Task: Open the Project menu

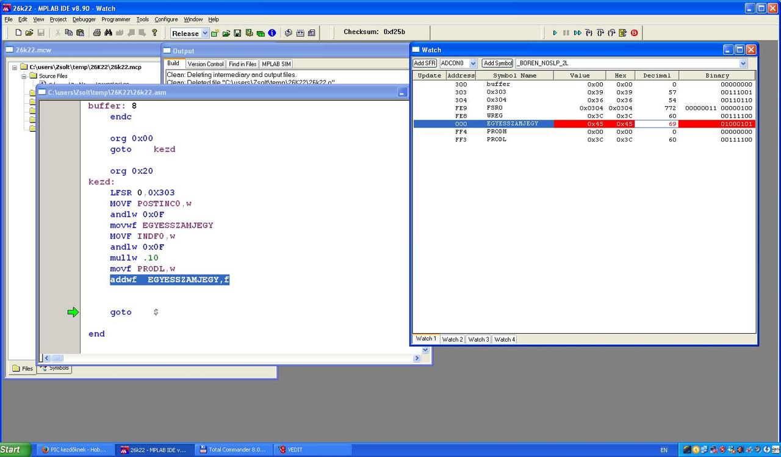Action: coord(59,20)
